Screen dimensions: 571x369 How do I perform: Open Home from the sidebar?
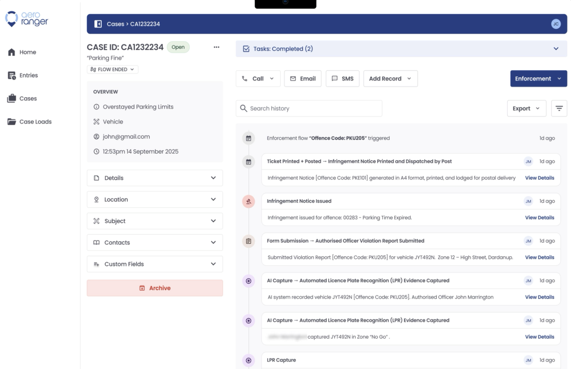[22, 52]
